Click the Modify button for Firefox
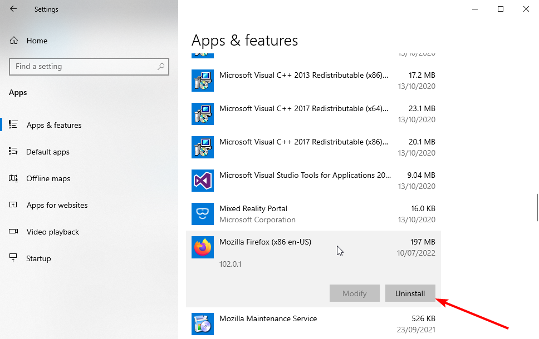The width and height of the screenshot is (539, 339). [x=354, y=293]
